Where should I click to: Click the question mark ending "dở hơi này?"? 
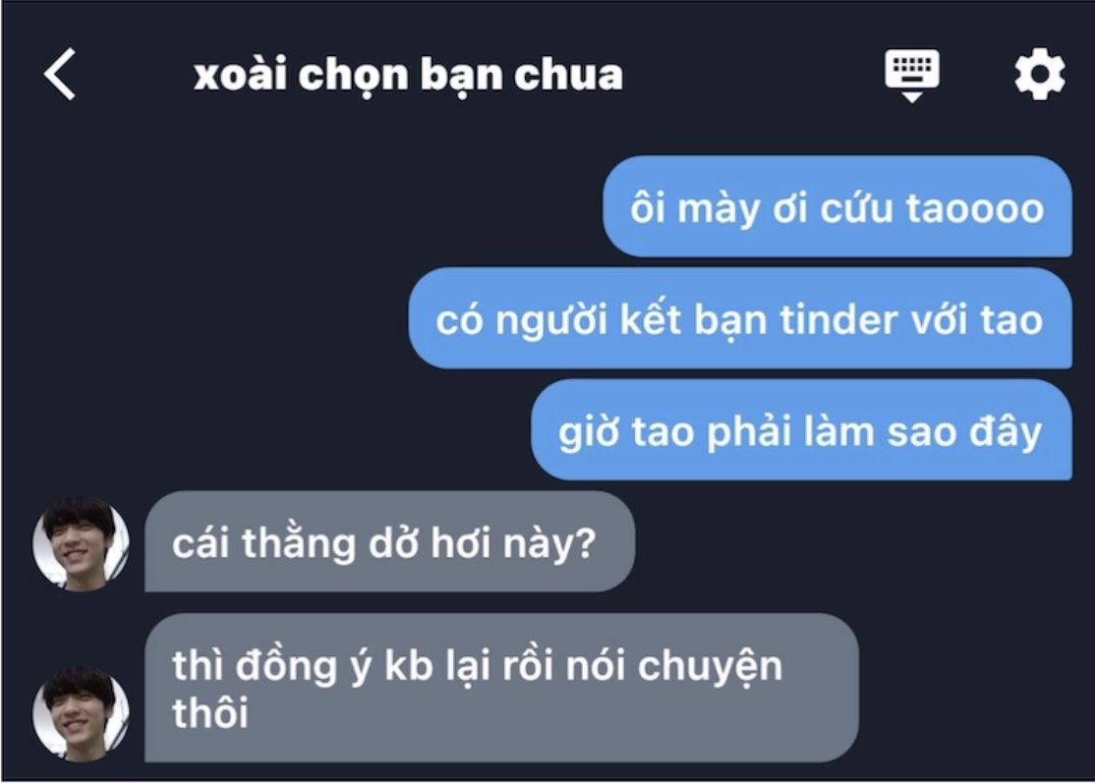585,543
